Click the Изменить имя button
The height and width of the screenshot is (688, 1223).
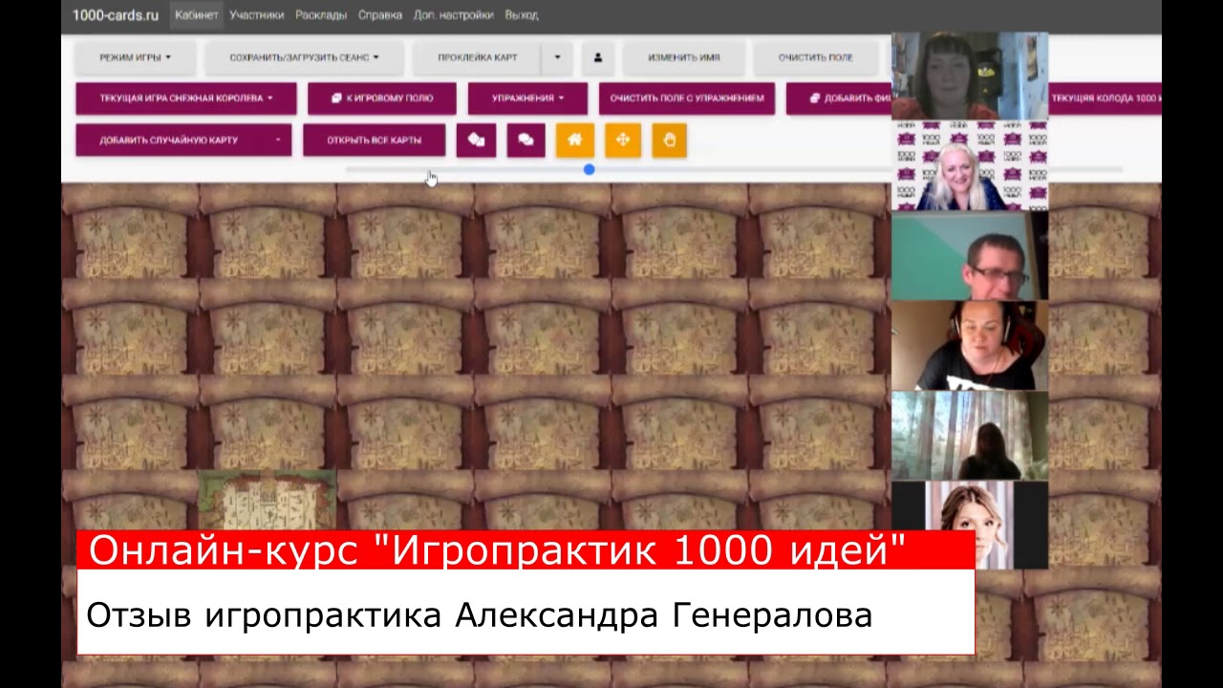(x=683, y=57)
